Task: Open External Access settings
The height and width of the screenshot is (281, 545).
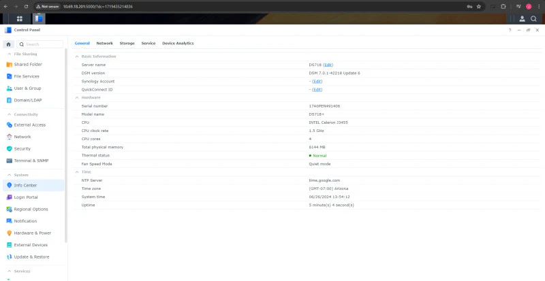Action: [26, 125]
